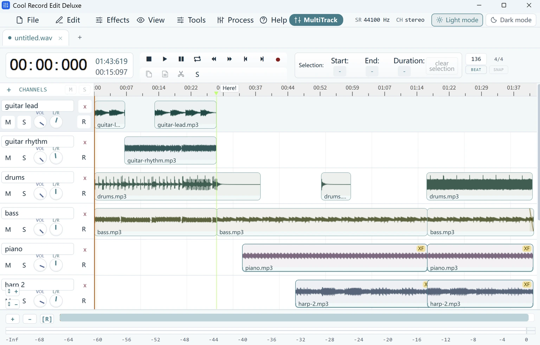Toggle loop playback
The width and height of the screenshot is (540, 345).
[197, 59]
